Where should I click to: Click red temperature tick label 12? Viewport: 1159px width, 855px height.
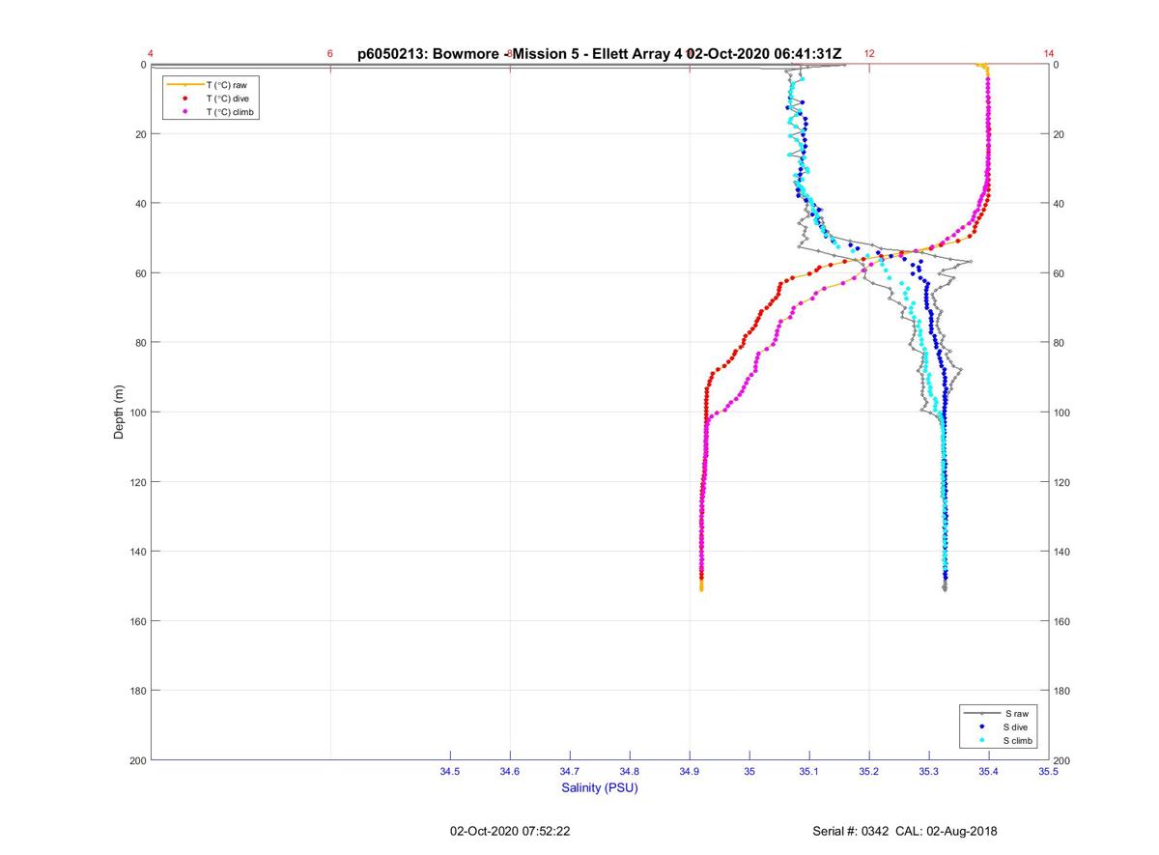[x=869, y=54]
